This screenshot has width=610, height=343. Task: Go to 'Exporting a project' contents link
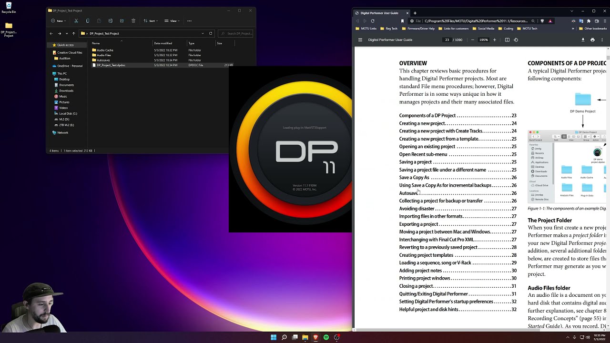click(x=457, y=224)
